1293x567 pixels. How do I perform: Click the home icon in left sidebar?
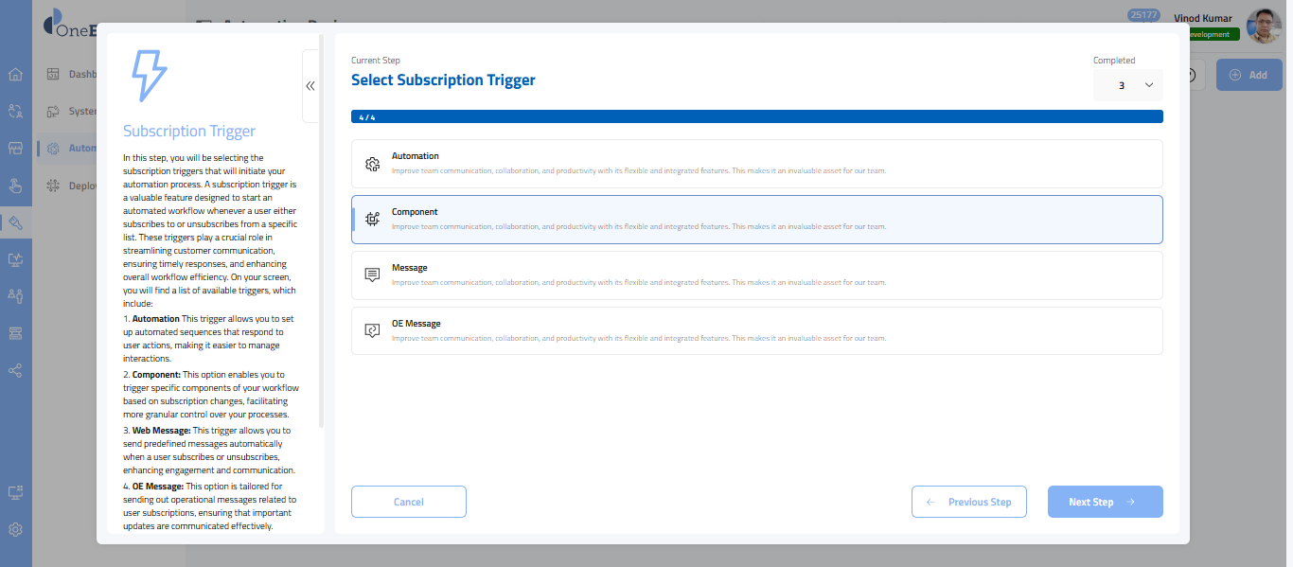click(15, 75)
